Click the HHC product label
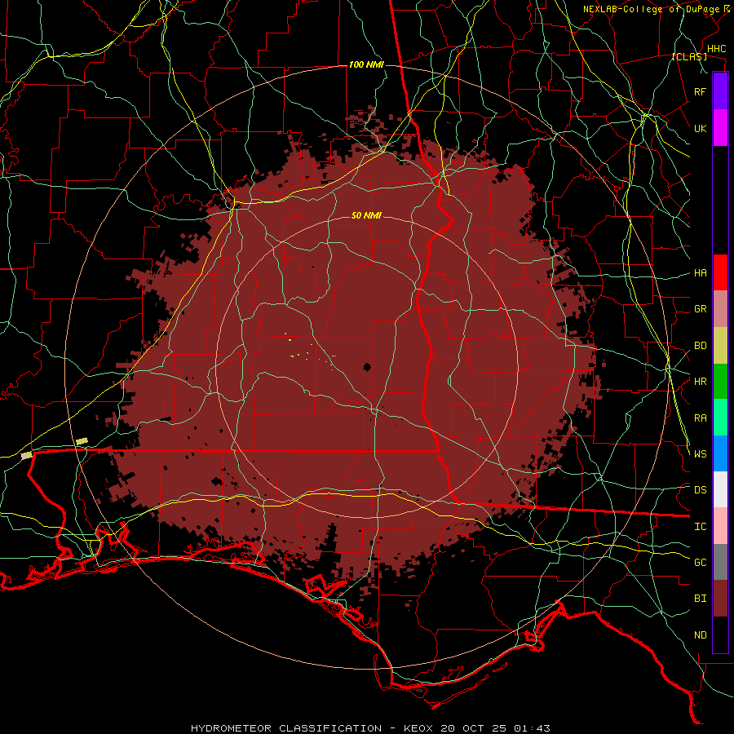The width and height of the screenshot is (734, 734). (x=716, y=49)
